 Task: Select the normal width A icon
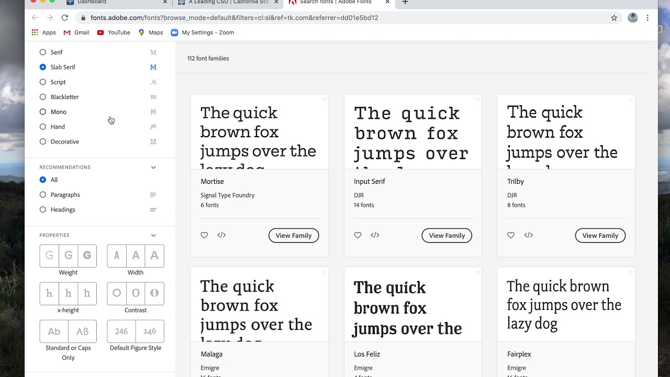click(x=136, y=256)
